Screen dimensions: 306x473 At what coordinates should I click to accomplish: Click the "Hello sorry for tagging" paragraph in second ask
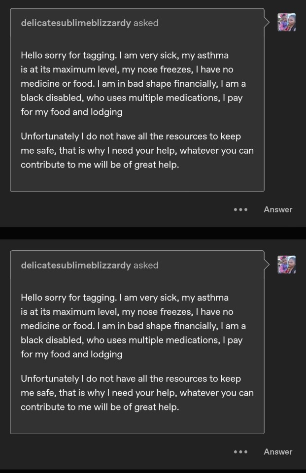click(133, 326)
